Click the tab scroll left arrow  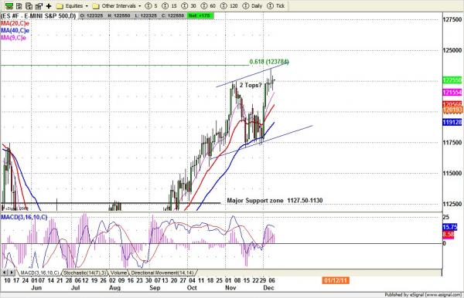[4, 273]
